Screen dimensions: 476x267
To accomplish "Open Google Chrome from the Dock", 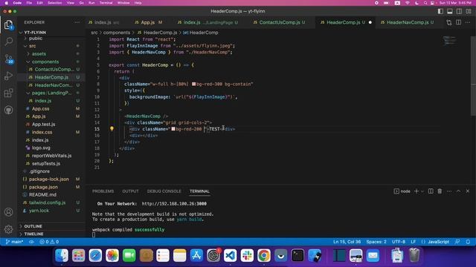I will pos(264,256).
